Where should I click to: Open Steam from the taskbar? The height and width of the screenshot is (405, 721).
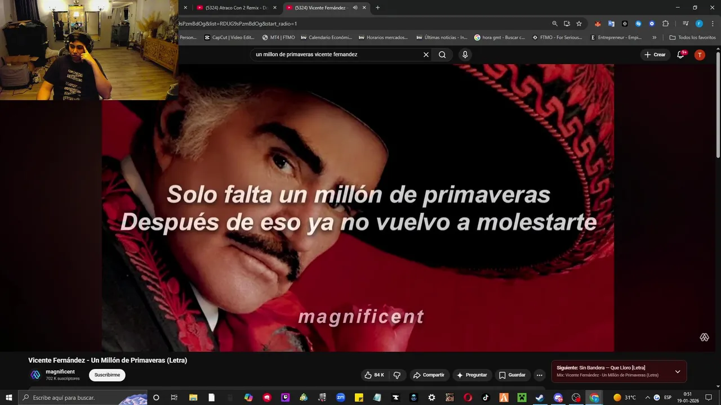tap(539, 398)
